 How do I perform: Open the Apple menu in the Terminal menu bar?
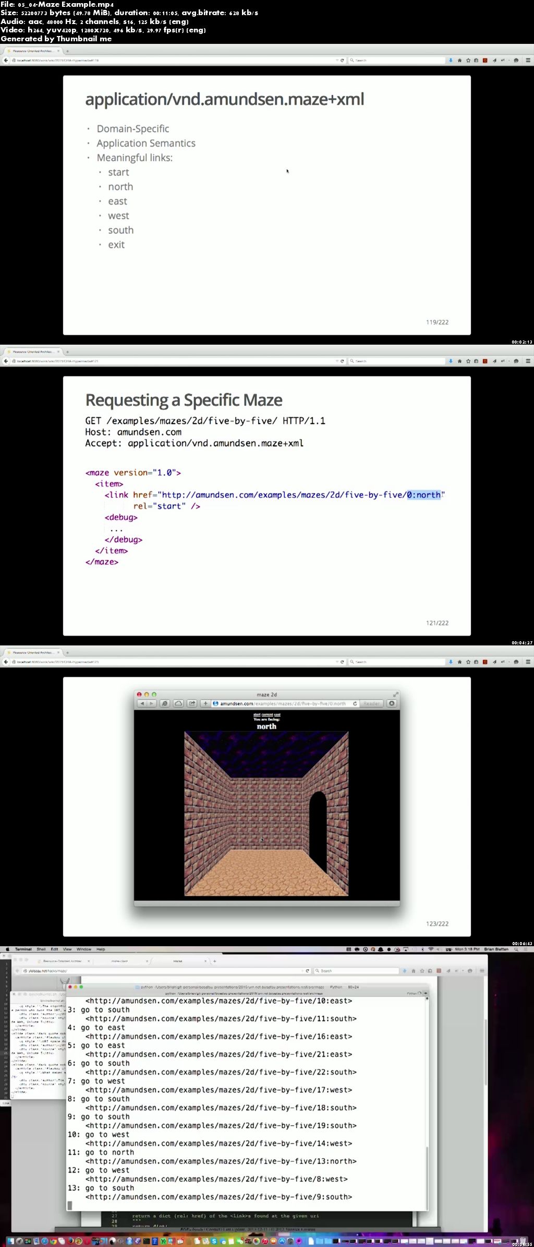(7, 949)
